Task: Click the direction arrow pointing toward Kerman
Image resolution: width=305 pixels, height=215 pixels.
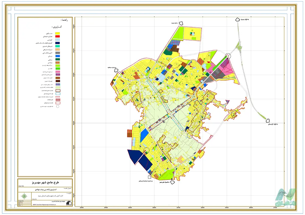Action: (x=268, y=121)
